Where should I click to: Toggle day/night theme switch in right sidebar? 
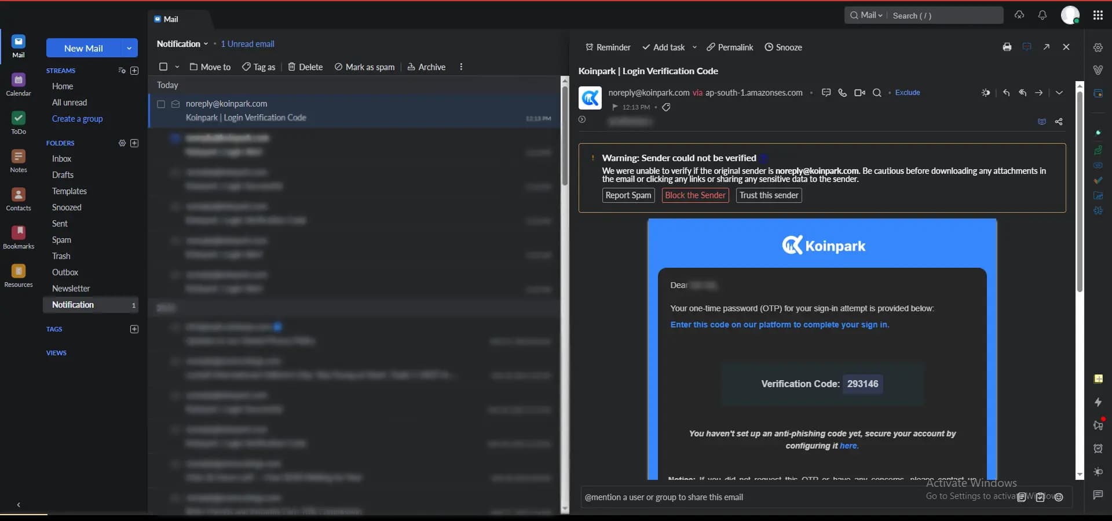(x=1098, y=472)
